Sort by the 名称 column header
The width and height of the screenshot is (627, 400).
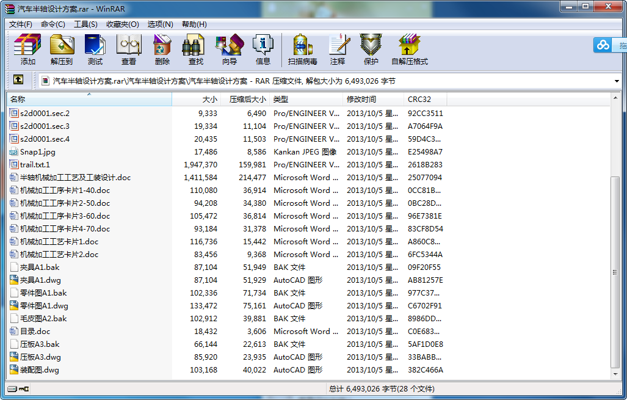(x=89, y=99)
